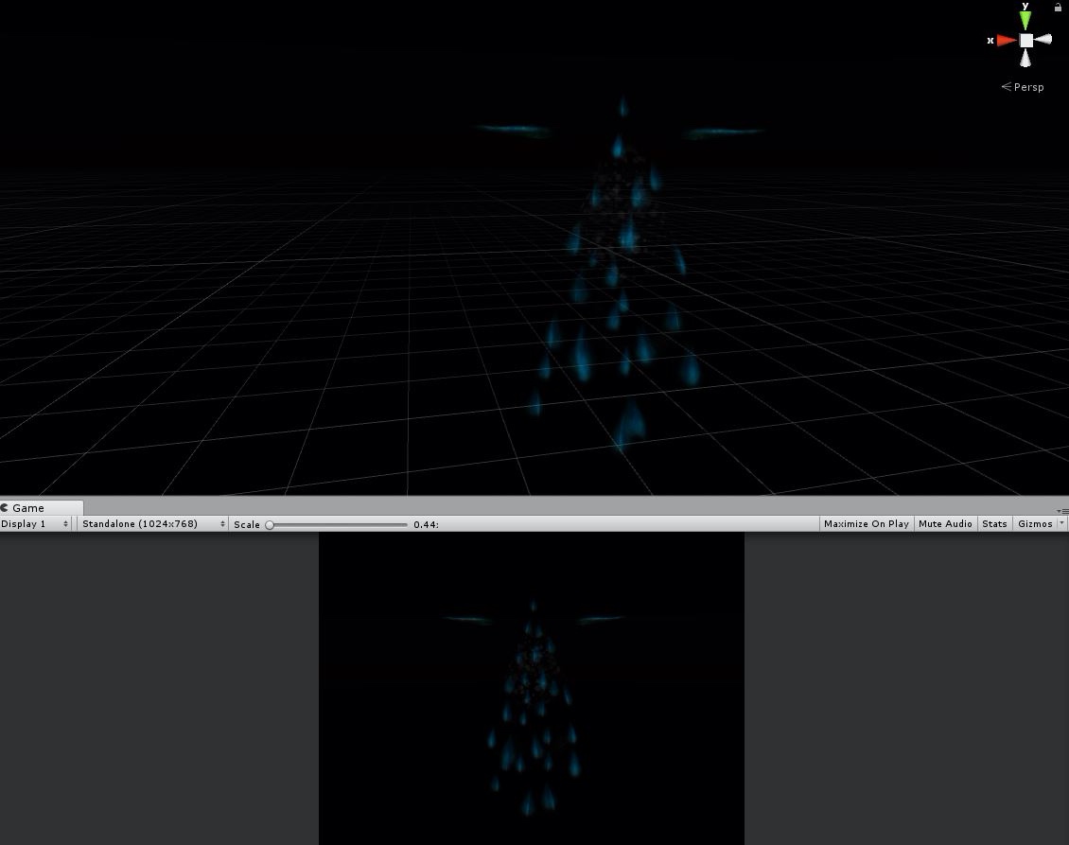Select the Game tab
This screenshot has width=1069, height=845.
(x=27, y=508)
